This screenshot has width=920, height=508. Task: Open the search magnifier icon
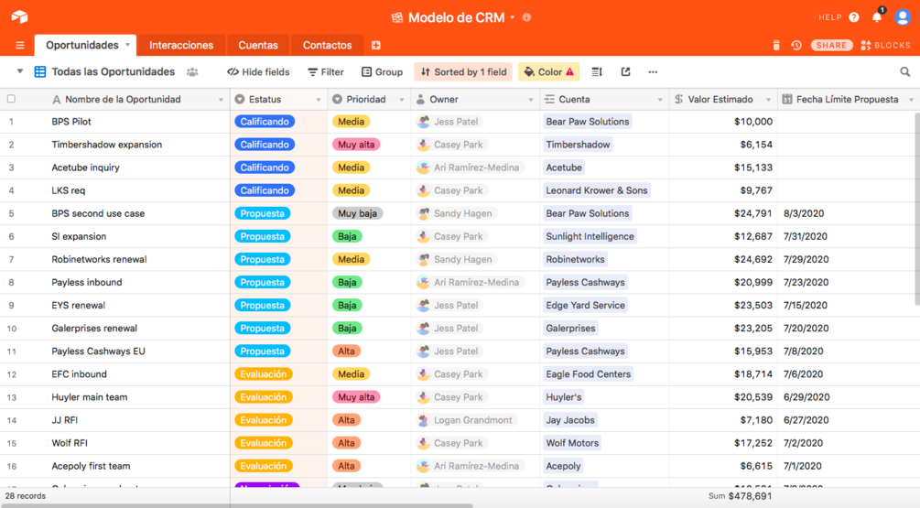pos(904,72)
